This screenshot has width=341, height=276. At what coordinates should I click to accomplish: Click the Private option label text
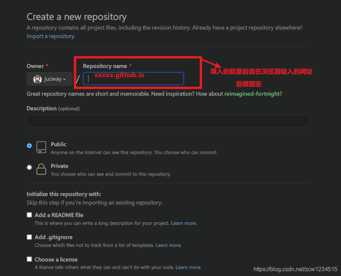[x=59, y=166]
